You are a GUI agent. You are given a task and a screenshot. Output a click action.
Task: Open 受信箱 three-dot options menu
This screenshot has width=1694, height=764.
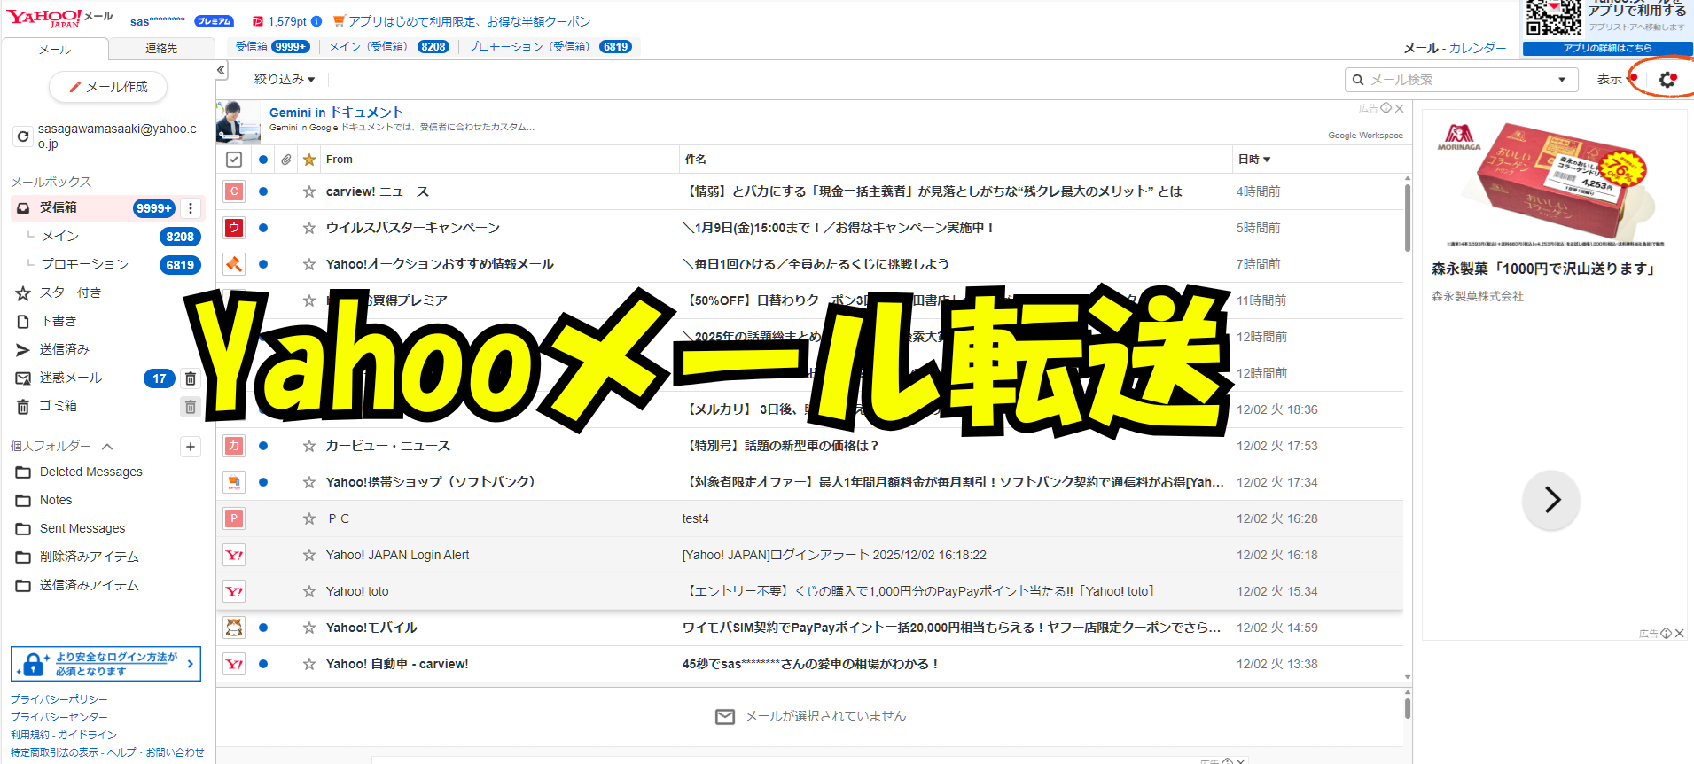coord(190,208)
